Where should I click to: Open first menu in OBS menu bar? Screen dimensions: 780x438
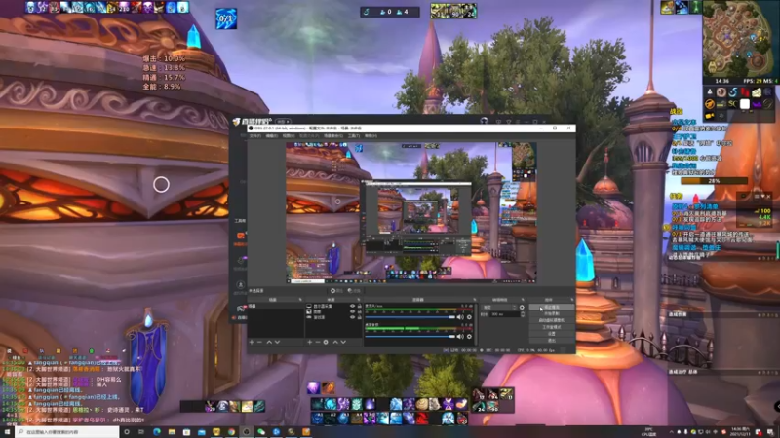(254, 135)
